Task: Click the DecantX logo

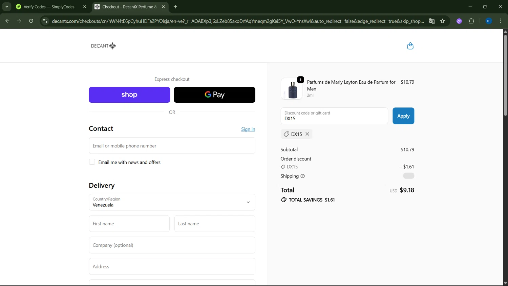Action: coord(103,46)
